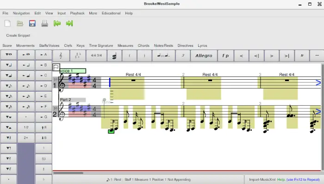Viewport: 324px width, 184px height.
Task: Click the New score blank page icon
Action: pos(8,23)
